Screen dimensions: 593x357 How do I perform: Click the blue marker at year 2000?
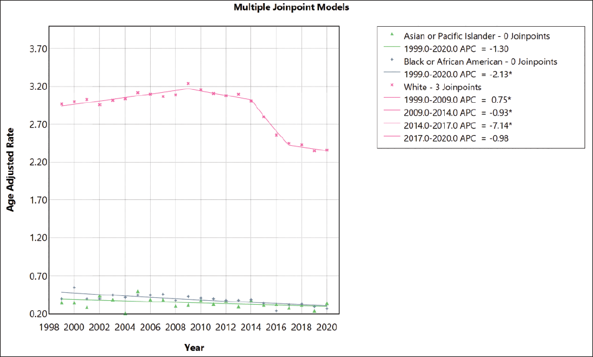[74, 287]
